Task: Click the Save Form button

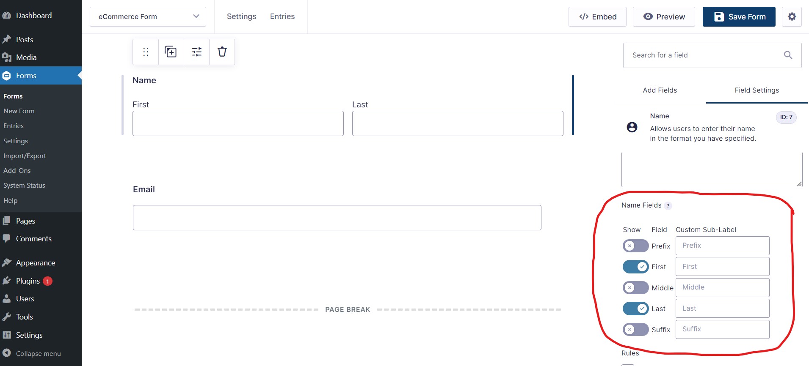Action: point(739,17)
